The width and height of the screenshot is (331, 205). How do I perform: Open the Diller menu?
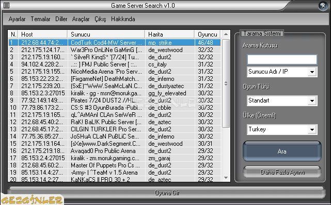(61, 19)
